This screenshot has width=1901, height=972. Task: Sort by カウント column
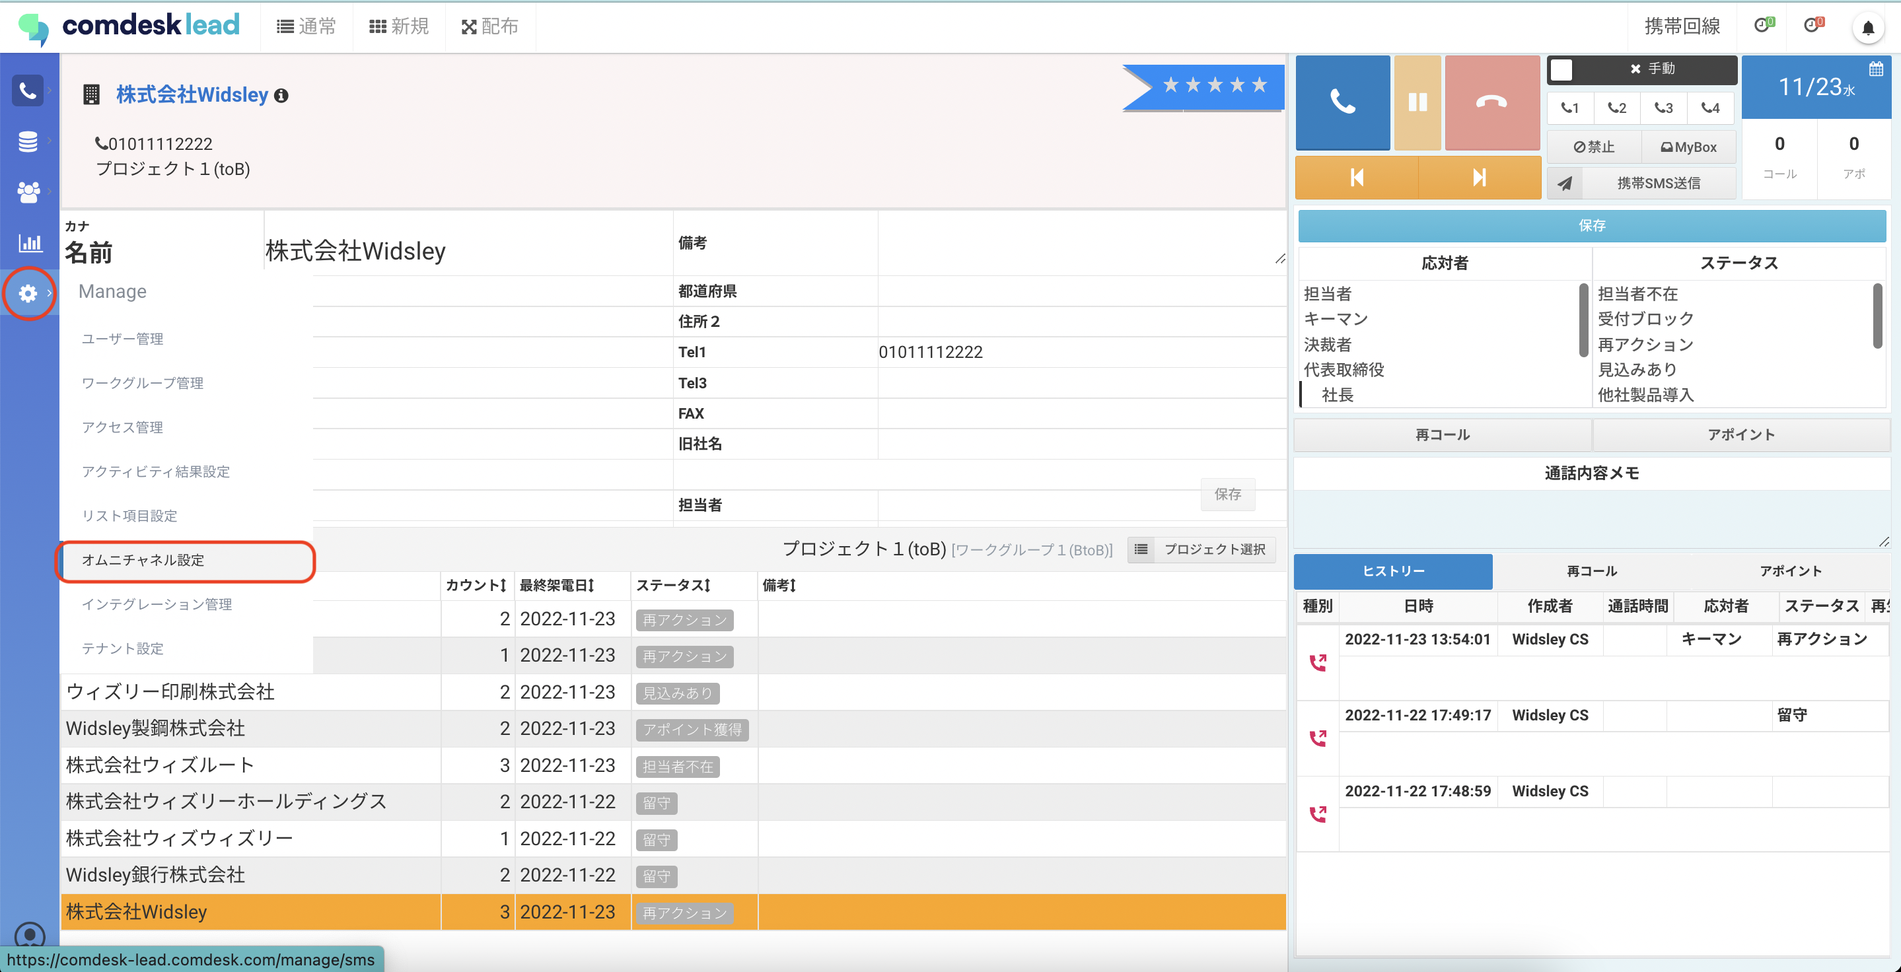click(476, 586)
